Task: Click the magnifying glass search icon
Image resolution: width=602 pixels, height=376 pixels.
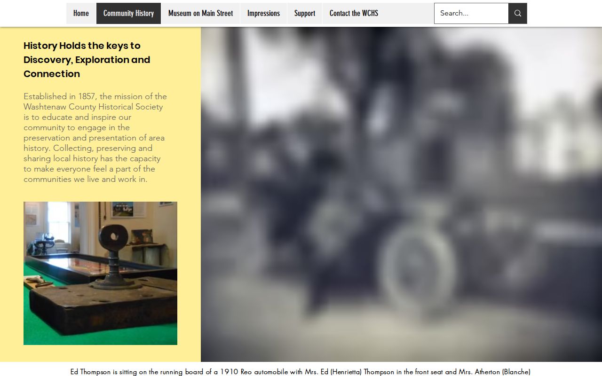Action: [517, 13]
